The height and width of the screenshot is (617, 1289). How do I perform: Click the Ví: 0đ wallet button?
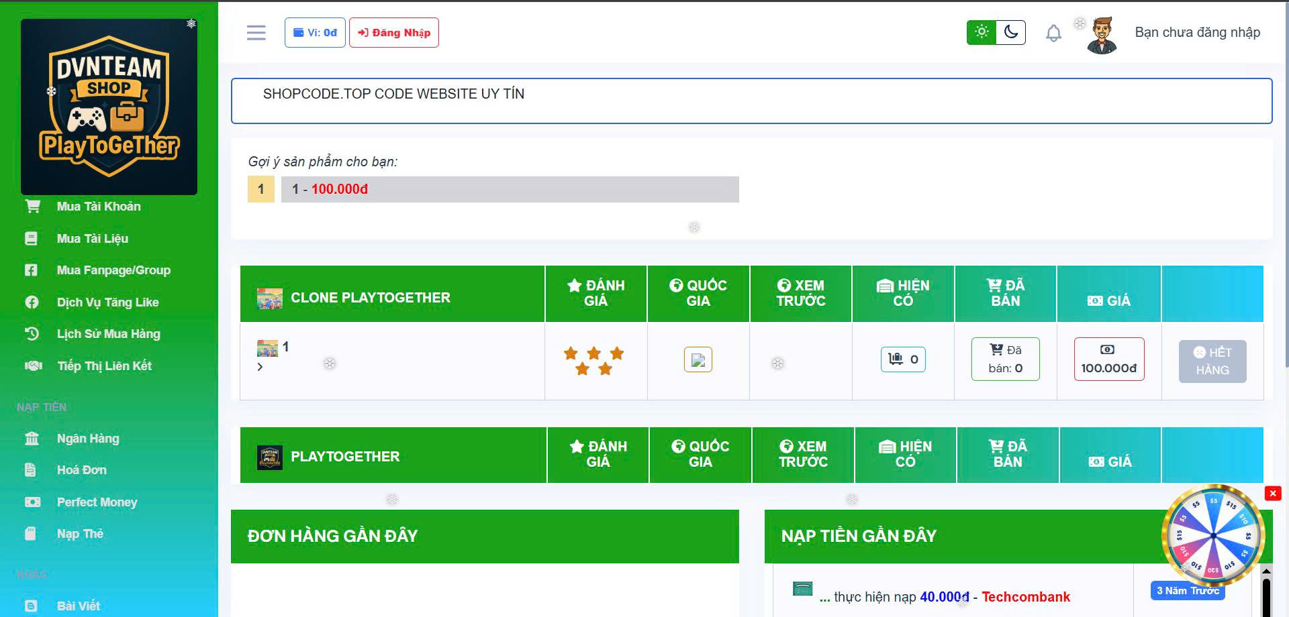pyautogui.click(x=315, y=32)
